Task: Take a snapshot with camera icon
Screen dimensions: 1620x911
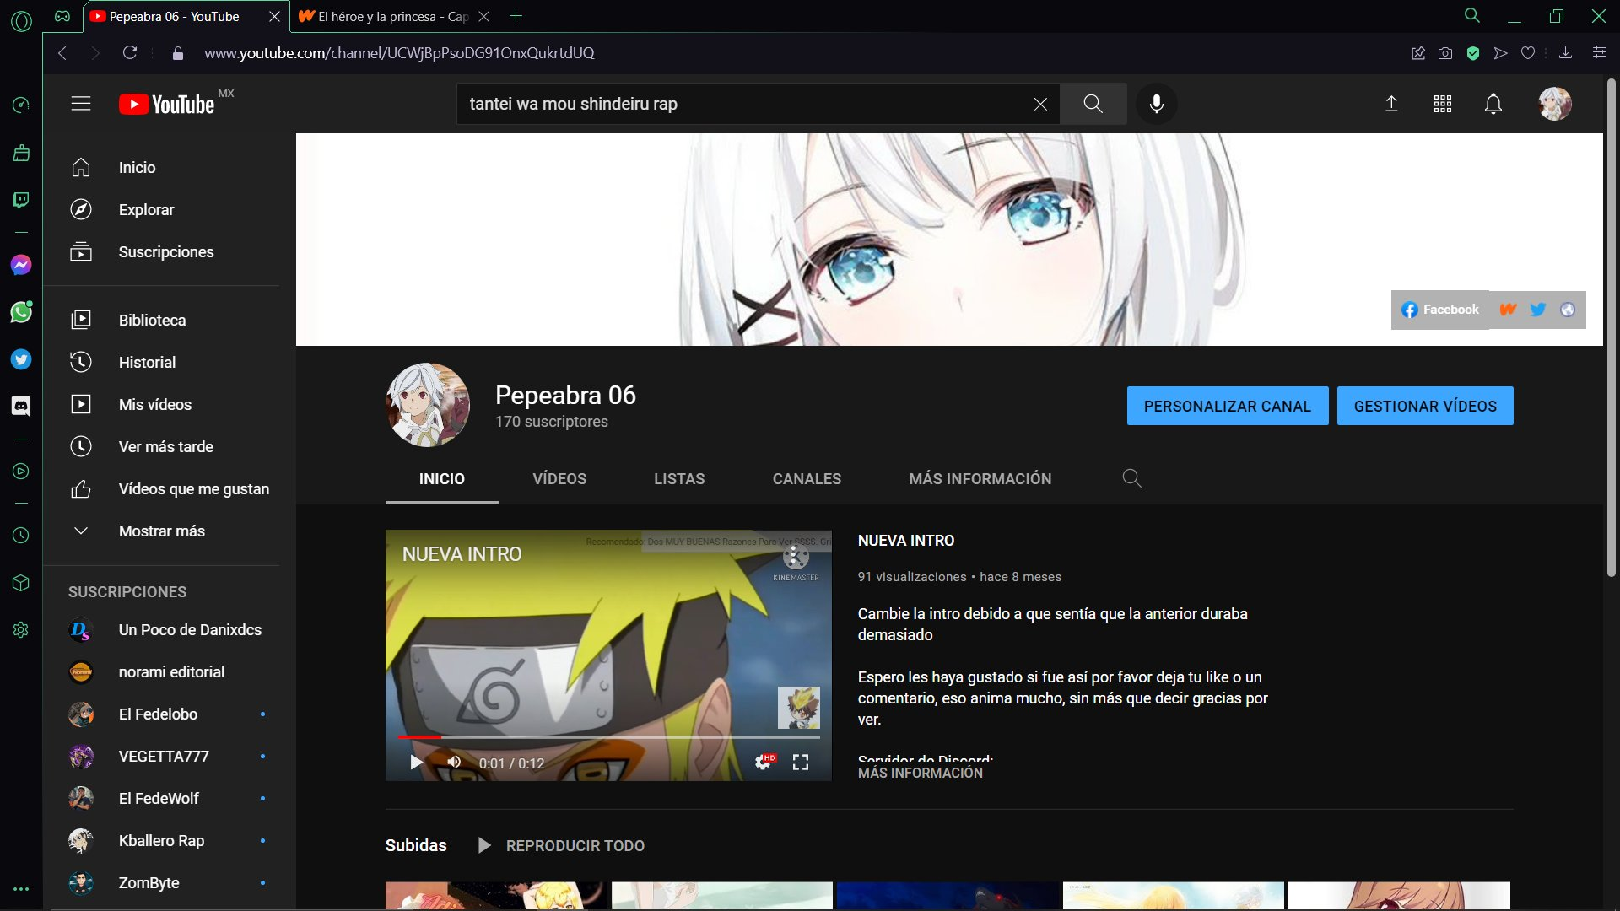Action: click(1445, 53)
